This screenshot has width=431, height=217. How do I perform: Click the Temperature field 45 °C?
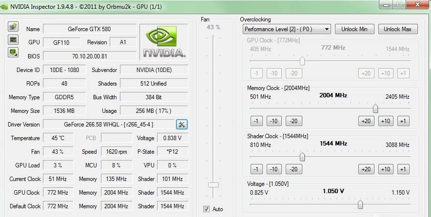click(58, 138)
